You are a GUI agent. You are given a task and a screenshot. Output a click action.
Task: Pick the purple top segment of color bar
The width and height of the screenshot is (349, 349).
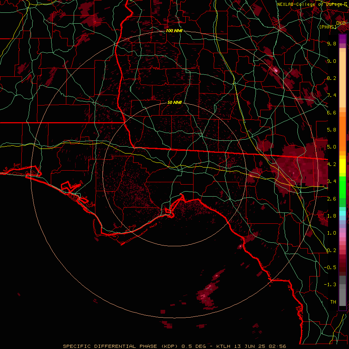(x=342, y=39)
